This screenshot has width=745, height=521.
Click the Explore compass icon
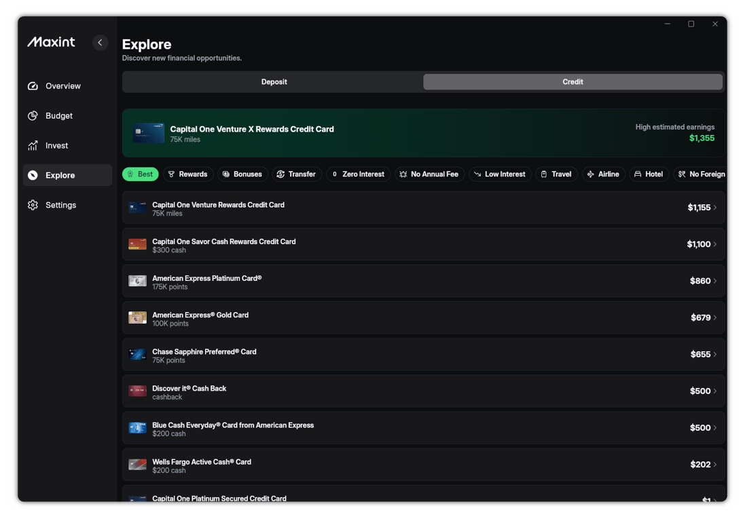coord(33,175)
